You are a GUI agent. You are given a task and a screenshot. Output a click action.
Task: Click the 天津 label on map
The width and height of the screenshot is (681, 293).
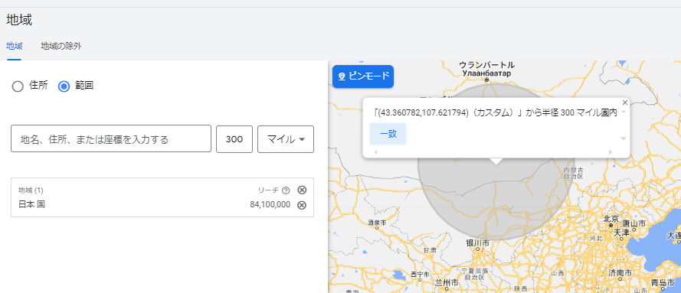[621, 233]
